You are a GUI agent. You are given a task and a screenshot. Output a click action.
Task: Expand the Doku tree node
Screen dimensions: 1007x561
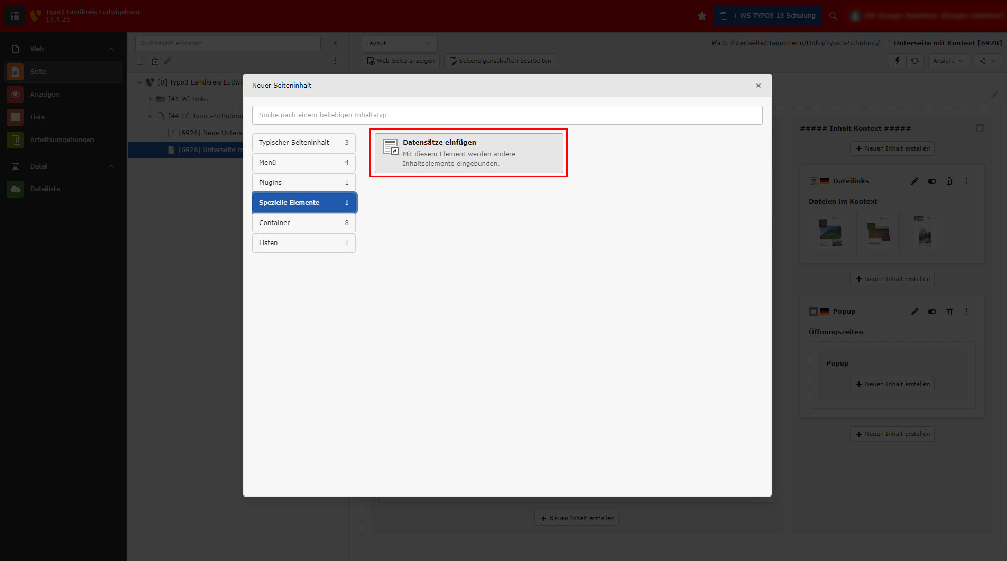pos(150,99)
